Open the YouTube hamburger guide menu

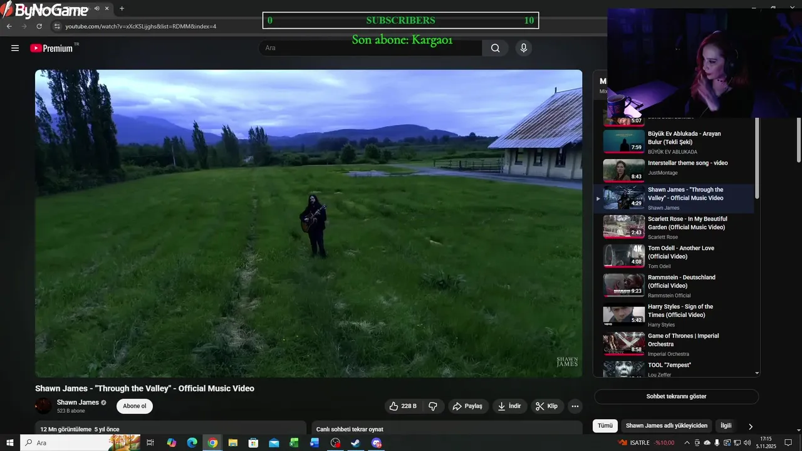[x=15, y=48]
